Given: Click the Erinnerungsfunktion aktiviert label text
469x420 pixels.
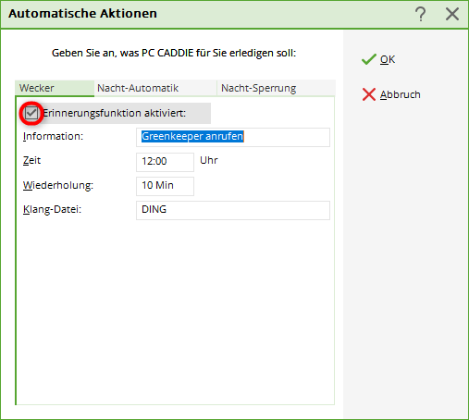Looking at the screenshot, I should (x=115, y=113).
